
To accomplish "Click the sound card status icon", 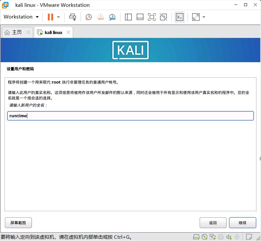I will [x=229, y=237].
